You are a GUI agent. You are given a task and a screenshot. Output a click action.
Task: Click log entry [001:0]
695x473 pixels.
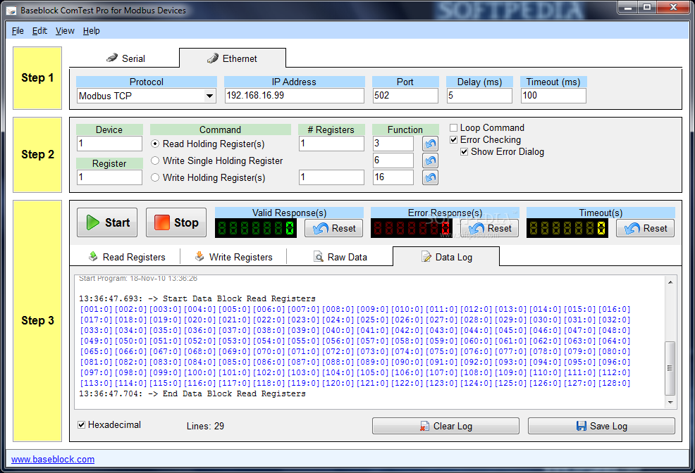pos(96,309)
